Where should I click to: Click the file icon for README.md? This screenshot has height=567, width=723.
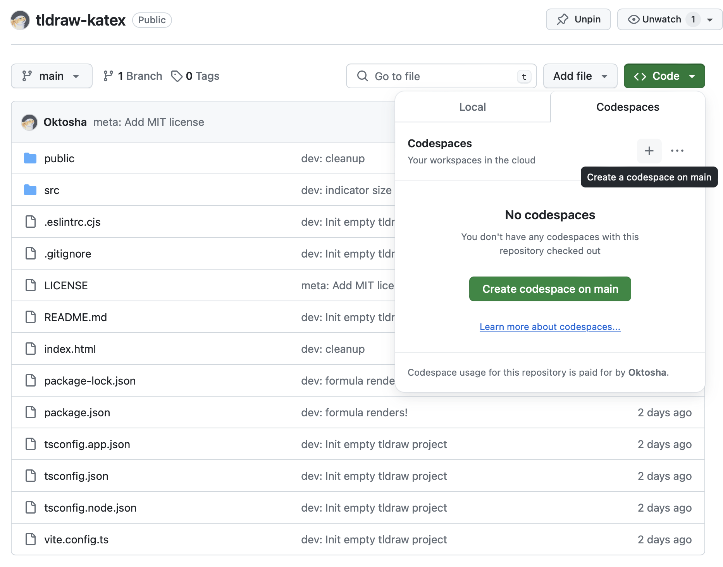(x=31, y=317)
